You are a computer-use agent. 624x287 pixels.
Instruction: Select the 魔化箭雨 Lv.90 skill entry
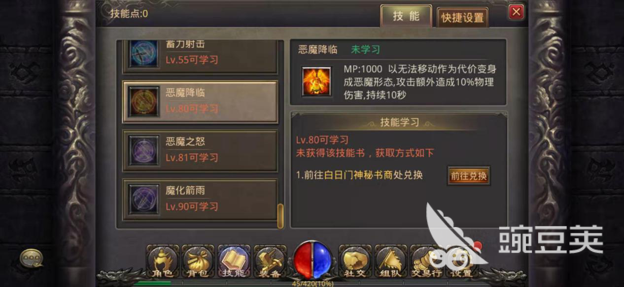[x=200, y=199]
